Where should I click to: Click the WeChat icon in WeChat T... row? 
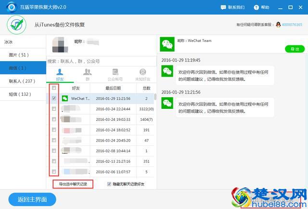65,98
